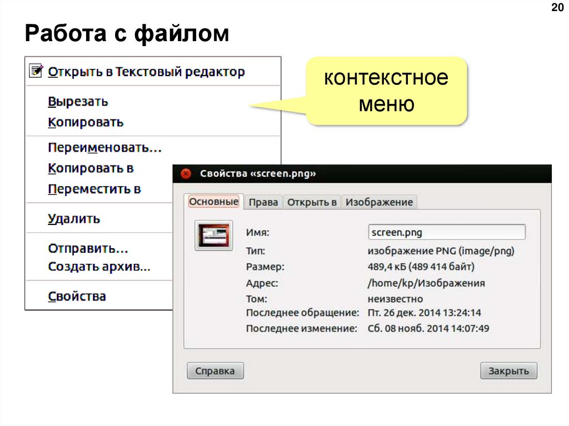Choose Вырезать in the context menu

[78, 101]
